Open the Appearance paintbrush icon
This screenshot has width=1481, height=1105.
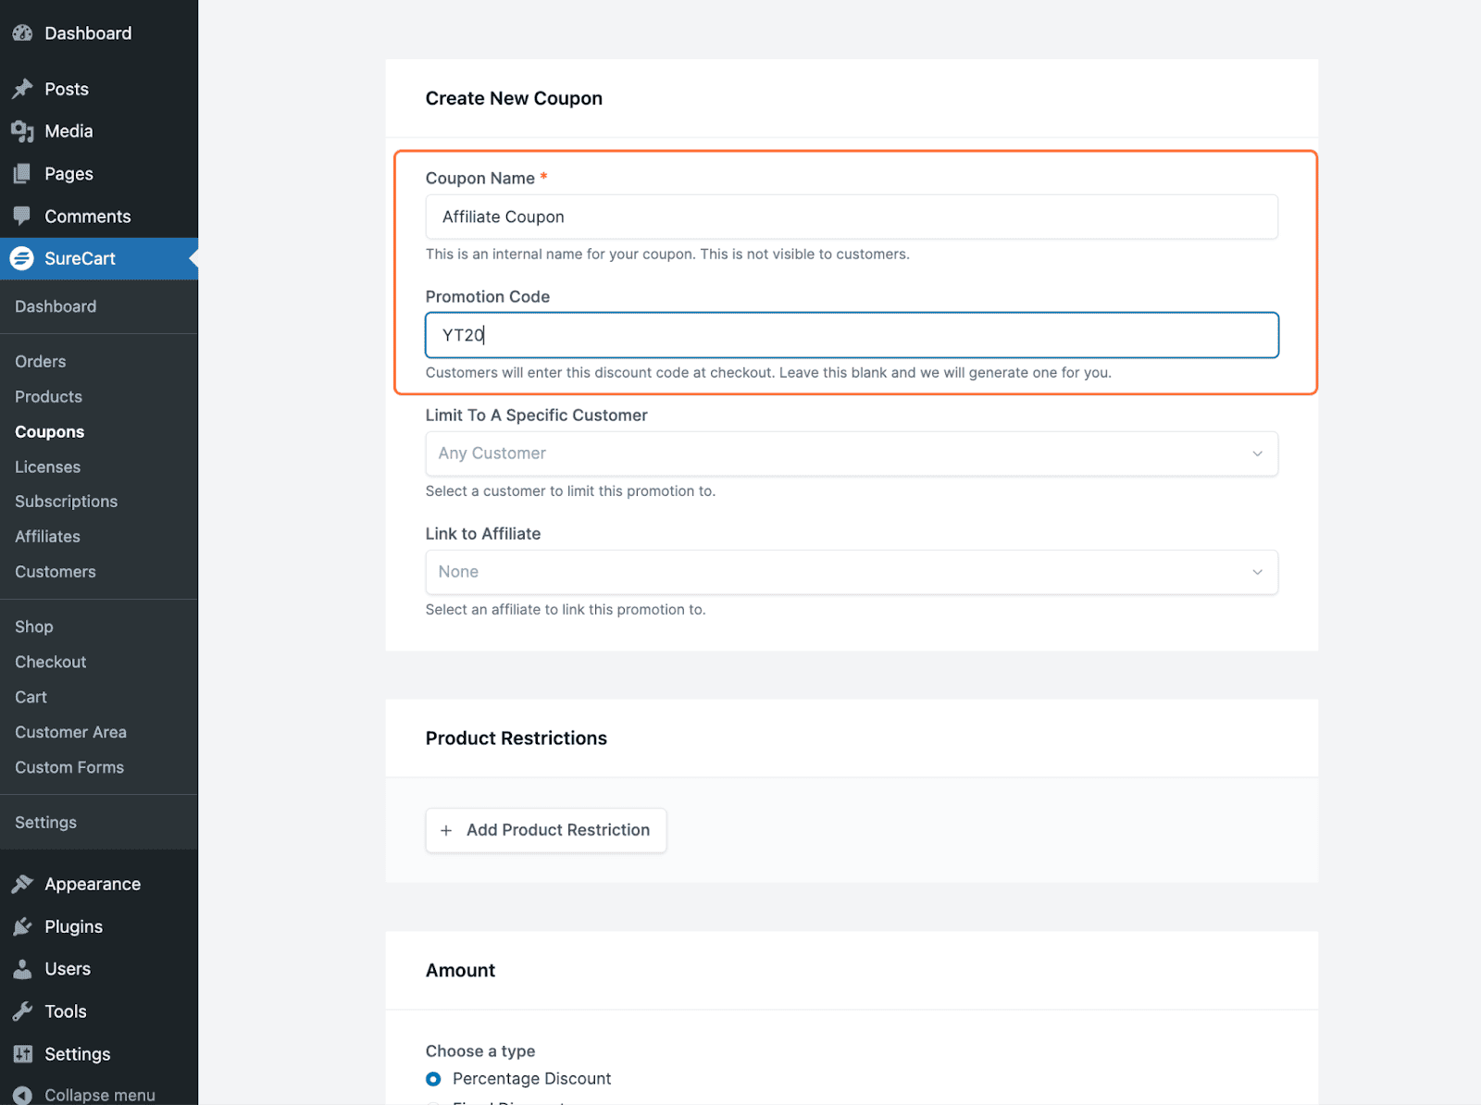tap(23, 883)
